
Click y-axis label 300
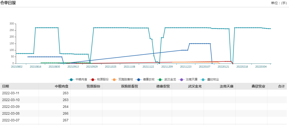tap(12, 24)
